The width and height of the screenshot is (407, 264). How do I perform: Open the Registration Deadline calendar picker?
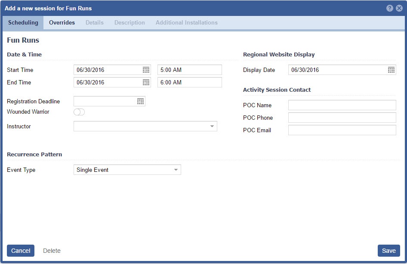tap(140, 101)
